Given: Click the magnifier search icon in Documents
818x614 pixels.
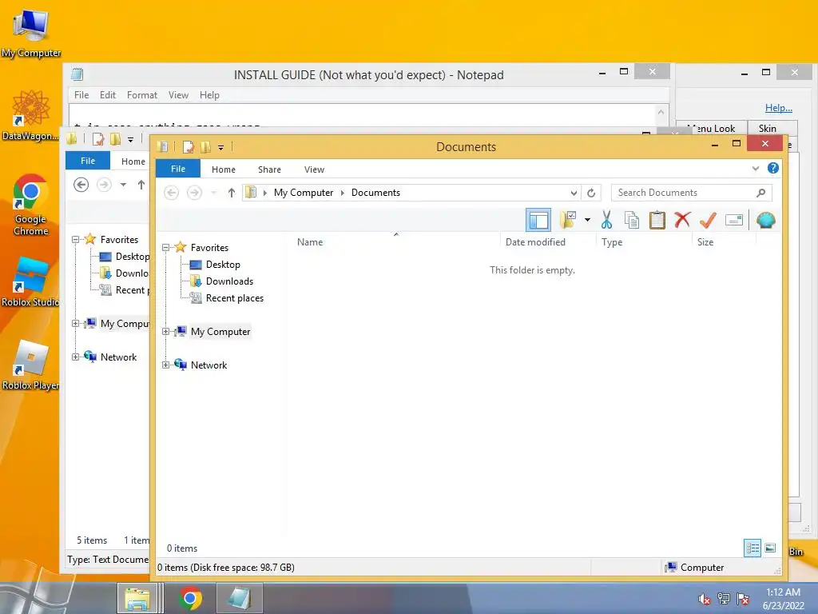Looking at the screenshot, I should coord(761,193).
